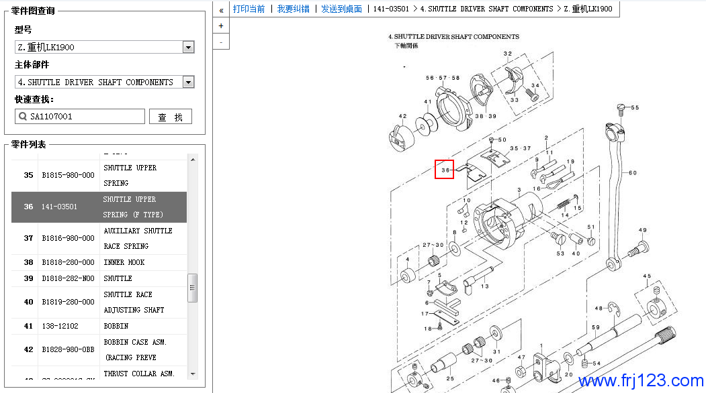Open the 我要纠错 error report link
706x393 pixels.
point(294,9)
